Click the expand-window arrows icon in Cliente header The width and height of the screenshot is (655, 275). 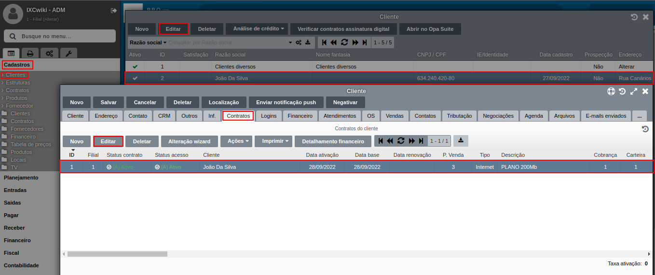point(634,91)
